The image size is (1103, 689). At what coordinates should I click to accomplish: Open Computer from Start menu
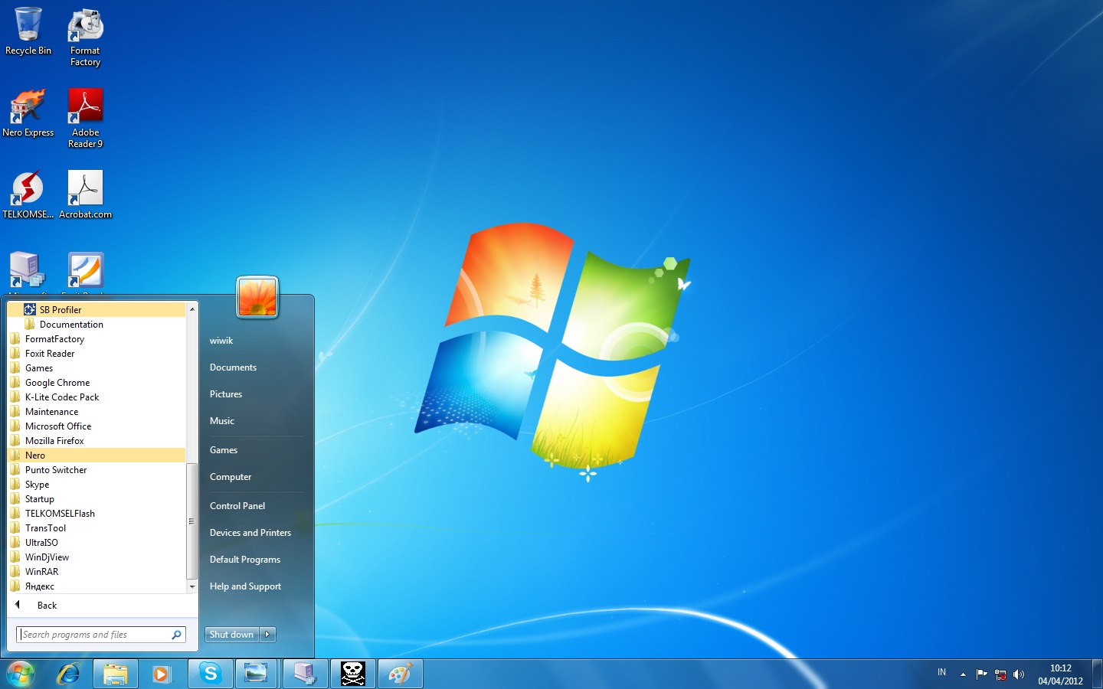coord(231,477)
